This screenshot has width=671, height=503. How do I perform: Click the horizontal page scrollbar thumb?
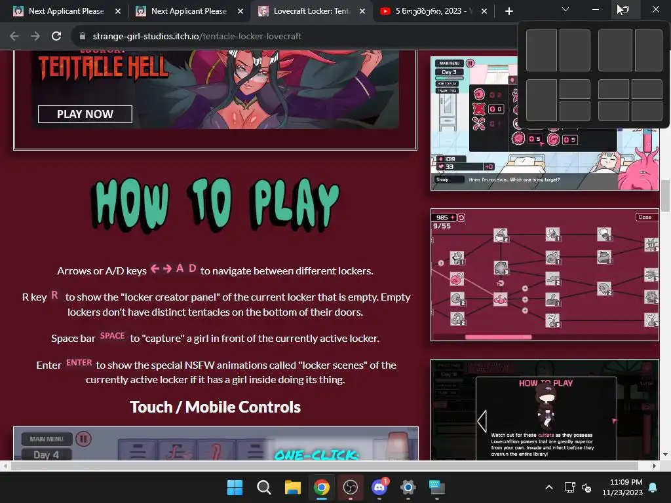coord(324,466)
